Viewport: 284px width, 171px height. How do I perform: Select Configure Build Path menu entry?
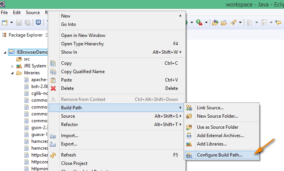click(x=219, y=155)
